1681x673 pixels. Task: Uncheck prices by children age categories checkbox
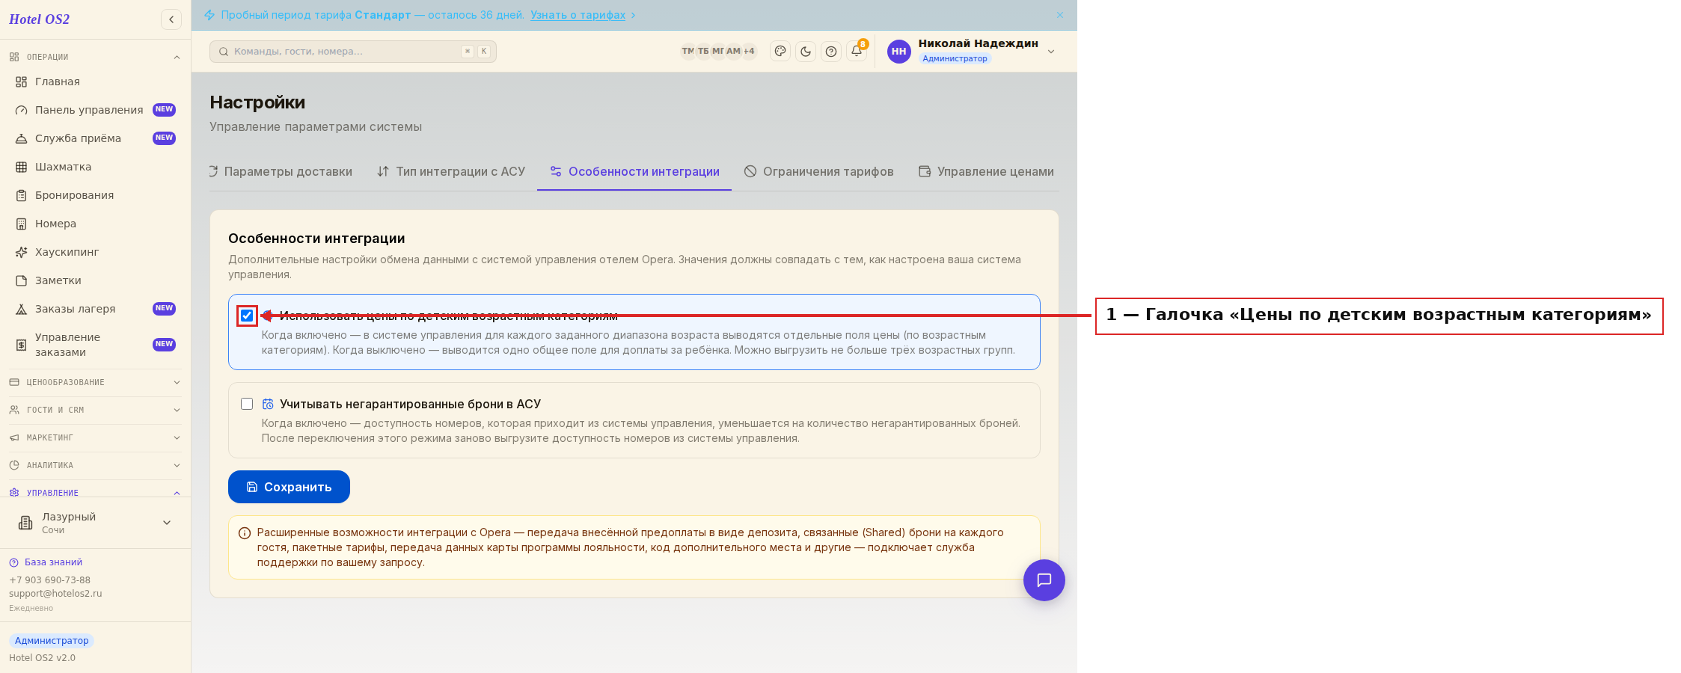pos(247,316)
